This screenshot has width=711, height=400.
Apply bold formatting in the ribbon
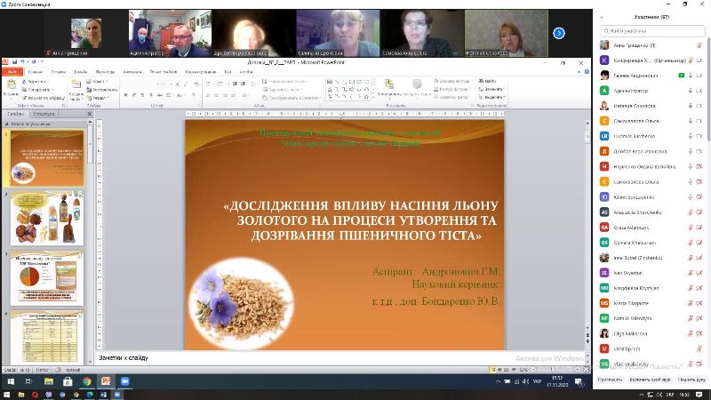(x=126, y=95)
